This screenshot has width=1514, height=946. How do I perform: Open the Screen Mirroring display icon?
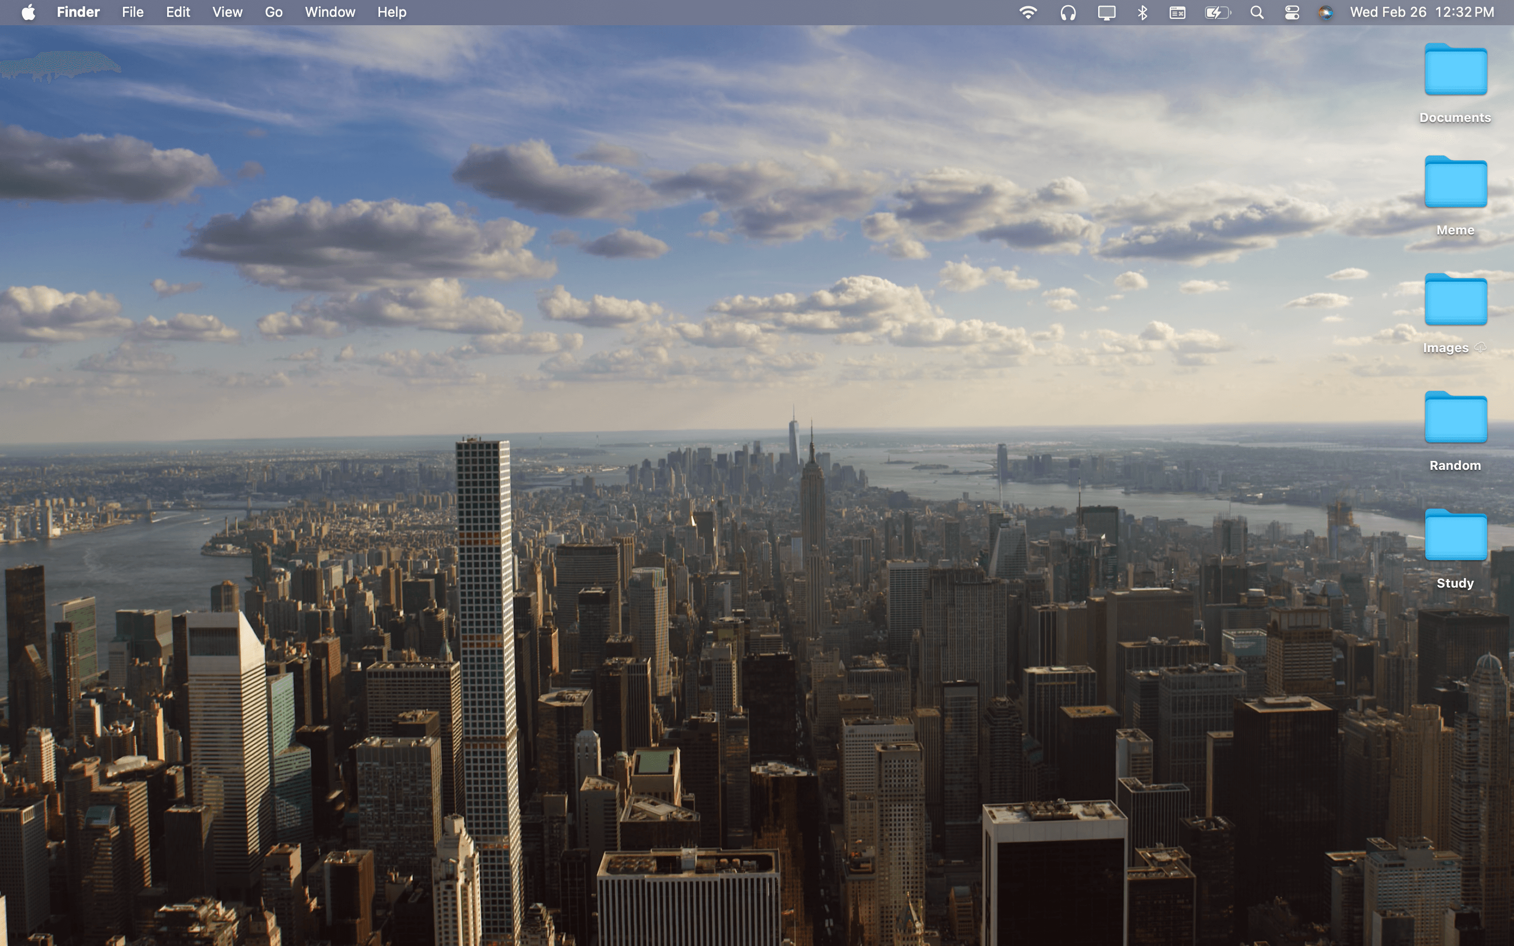[1106, 11]
